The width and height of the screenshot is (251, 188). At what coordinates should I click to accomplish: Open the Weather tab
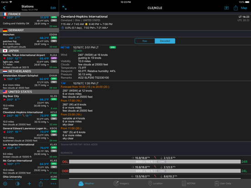[86, 183]
